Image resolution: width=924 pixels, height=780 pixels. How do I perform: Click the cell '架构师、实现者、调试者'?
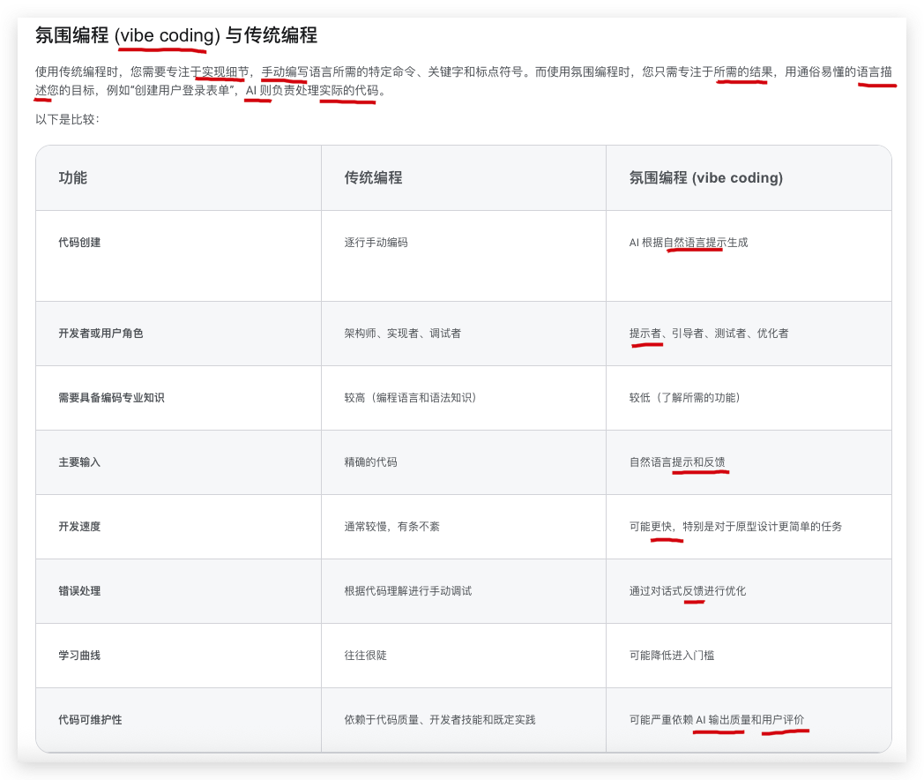coord(402,334)
